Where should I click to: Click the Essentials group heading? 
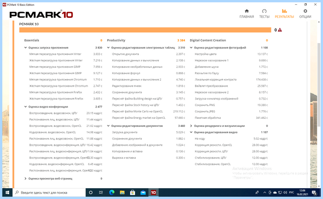point(32,40)
